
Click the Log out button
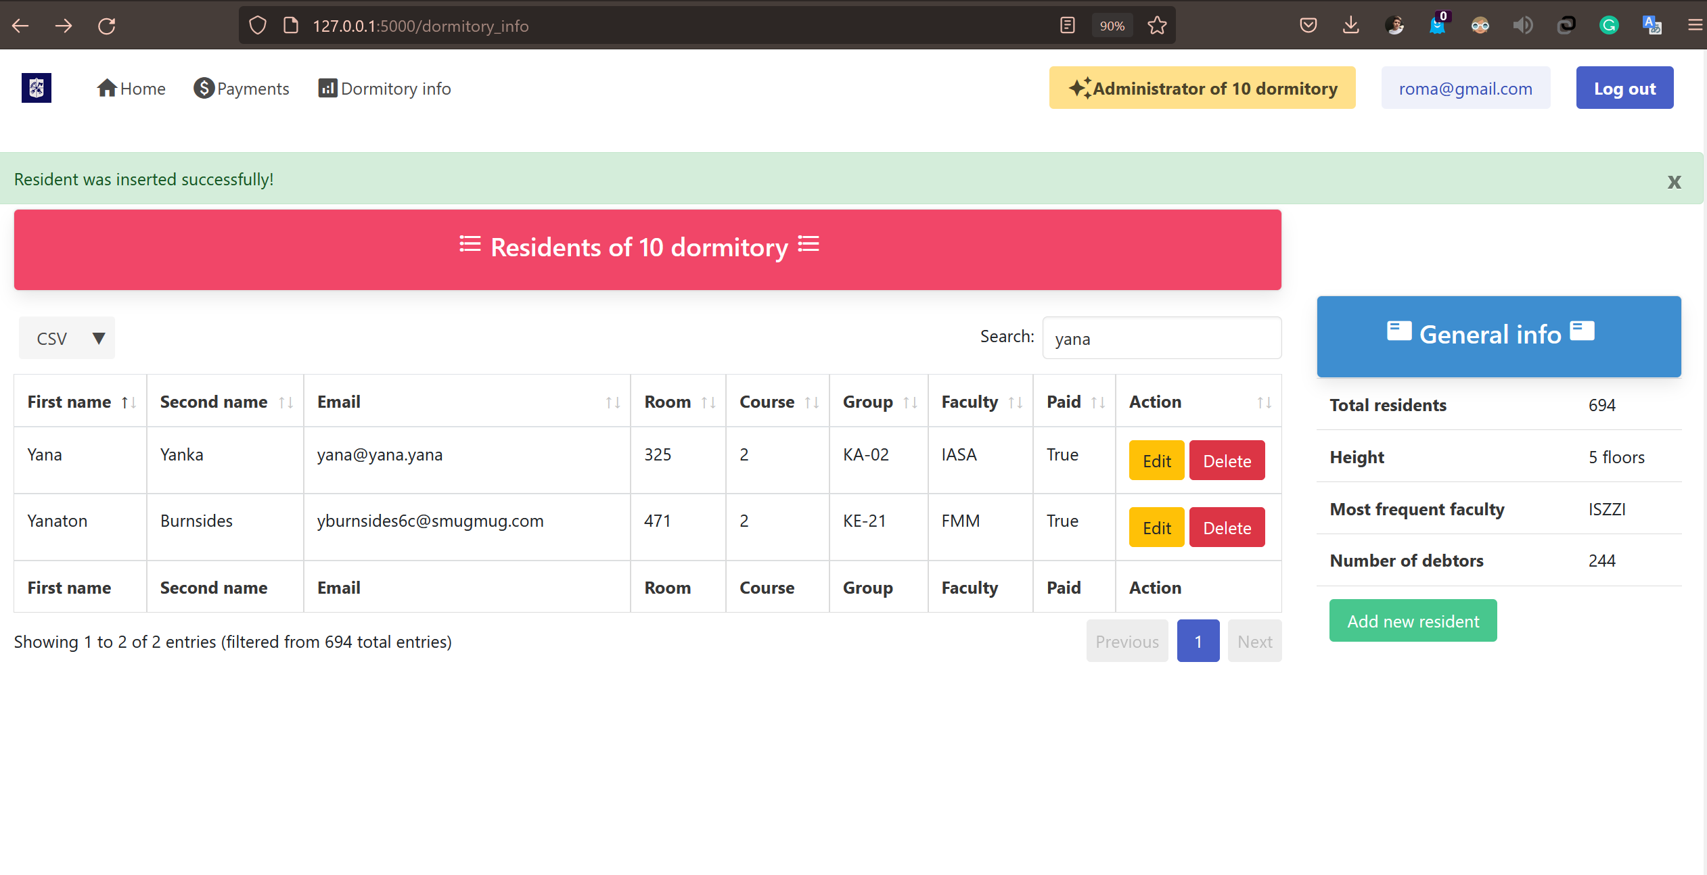(x=1624, y=87)
